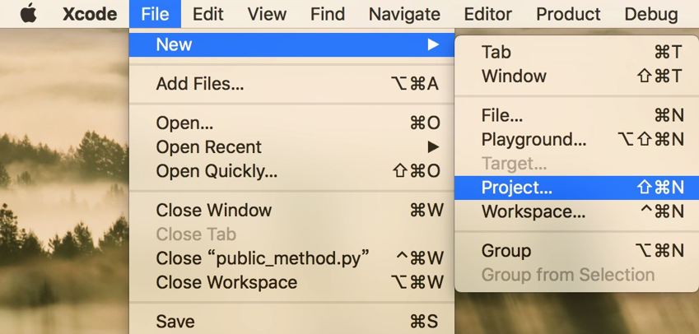
Task: Choose Workspace… from the submenu
Action: 577,211
